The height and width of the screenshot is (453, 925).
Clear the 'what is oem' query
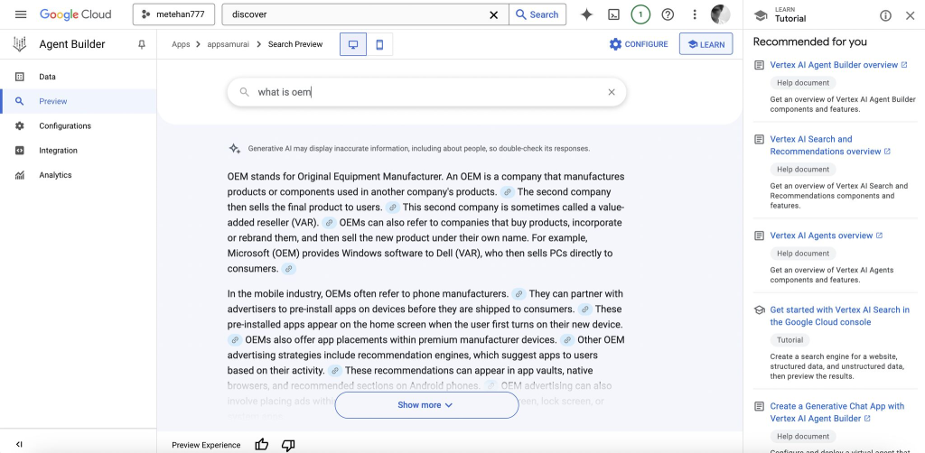[x=611, y=92]
